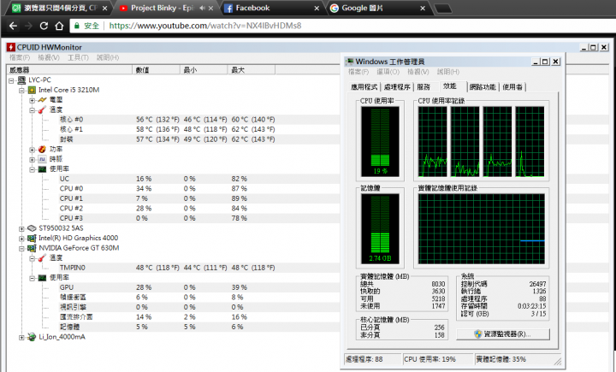
Task: Expand the 電壓 voltages node
Action: pos(33,100)
